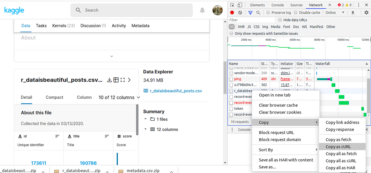Image resolution: width=371 pixels, height=173 pixels.
Task: Enable Hide data URLs checkbox
Action: [280, 20]
